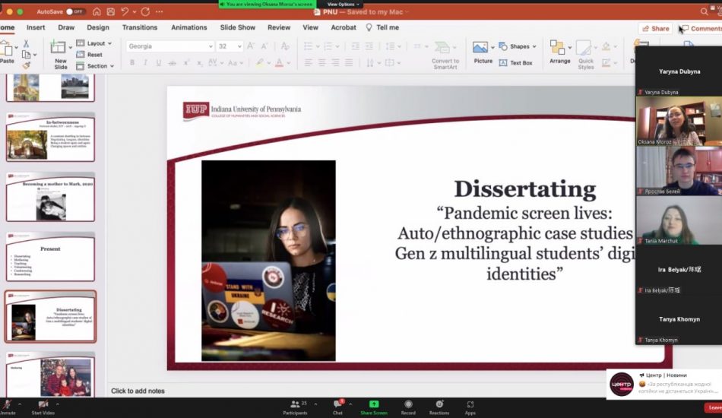Screen dimensions: 722x418
Task: Click the font color button
Action: coord(280,62)
